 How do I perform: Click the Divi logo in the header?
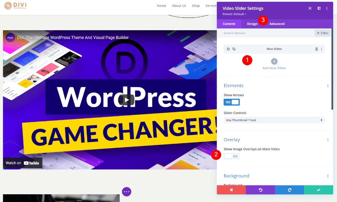pyautogui.click(x=15, y=6)
